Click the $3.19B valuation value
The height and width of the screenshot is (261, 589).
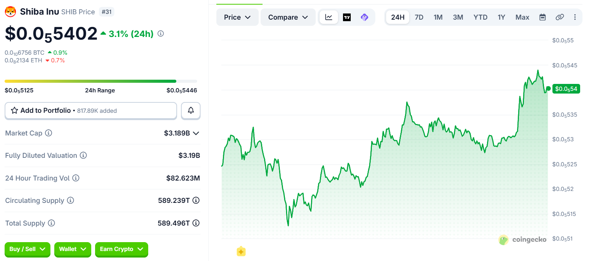189,156
